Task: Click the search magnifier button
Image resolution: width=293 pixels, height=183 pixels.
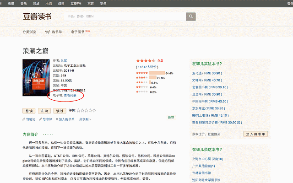Action: (x=191, y=16)
